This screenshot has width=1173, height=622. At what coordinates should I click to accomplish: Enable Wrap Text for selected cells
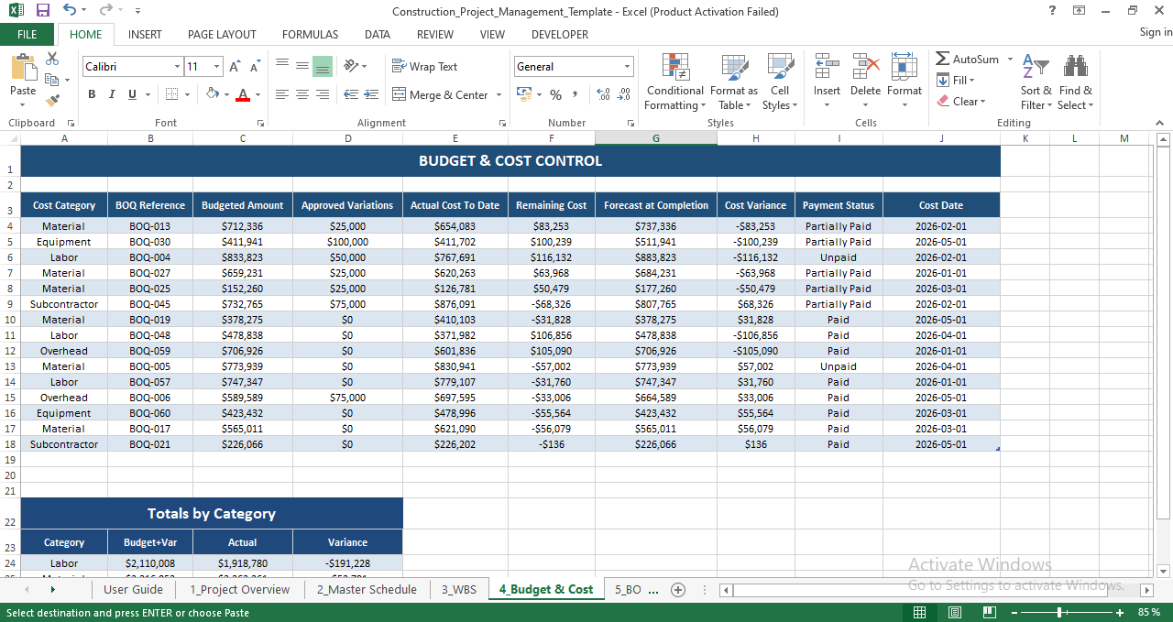coord(424,66)
